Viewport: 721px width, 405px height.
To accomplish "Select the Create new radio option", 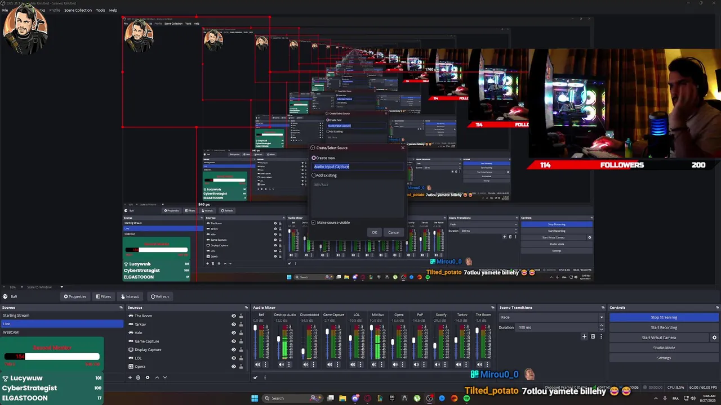I will coord(314,157).
